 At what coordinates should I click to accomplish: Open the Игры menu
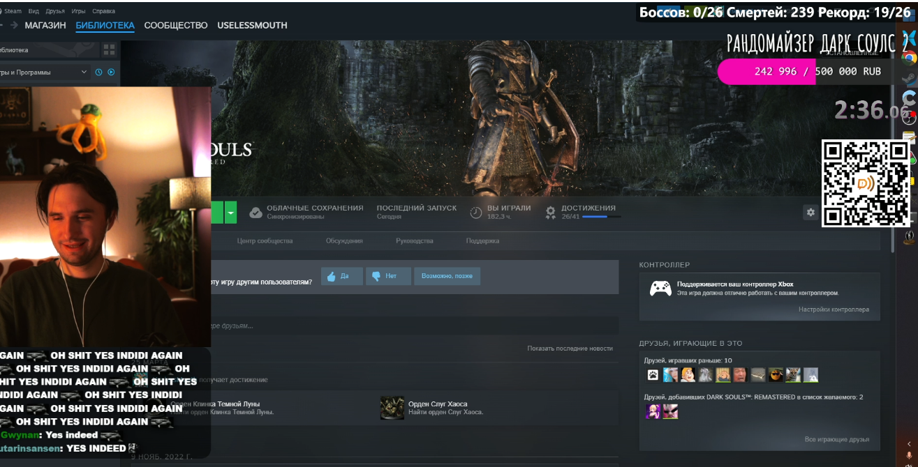point(78,11)
